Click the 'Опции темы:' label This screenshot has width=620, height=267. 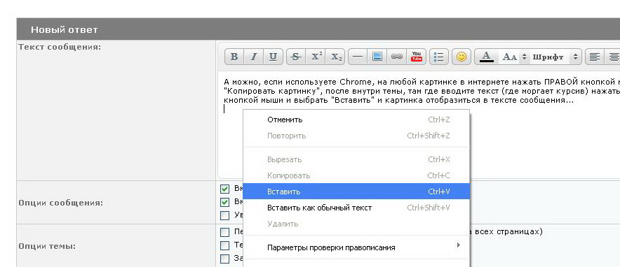(x=47, y=246)
